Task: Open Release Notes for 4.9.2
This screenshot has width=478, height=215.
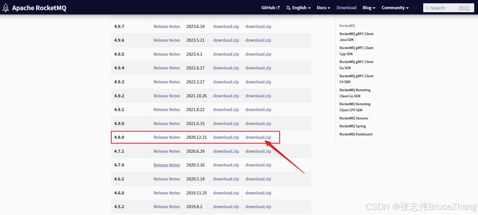Action: [167, 96]
